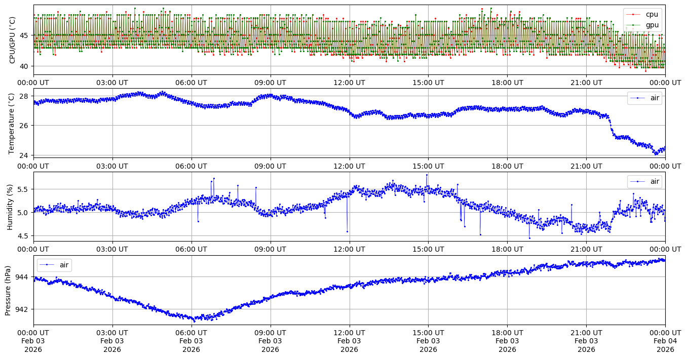
Task: Click the 09:00 UT Feb 03 label under Pressure plot
Action: point(270,341)
